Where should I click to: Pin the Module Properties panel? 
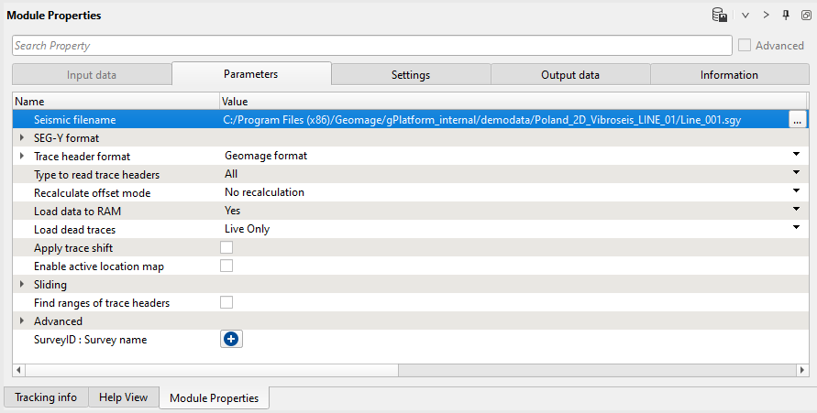coord(786,16)
